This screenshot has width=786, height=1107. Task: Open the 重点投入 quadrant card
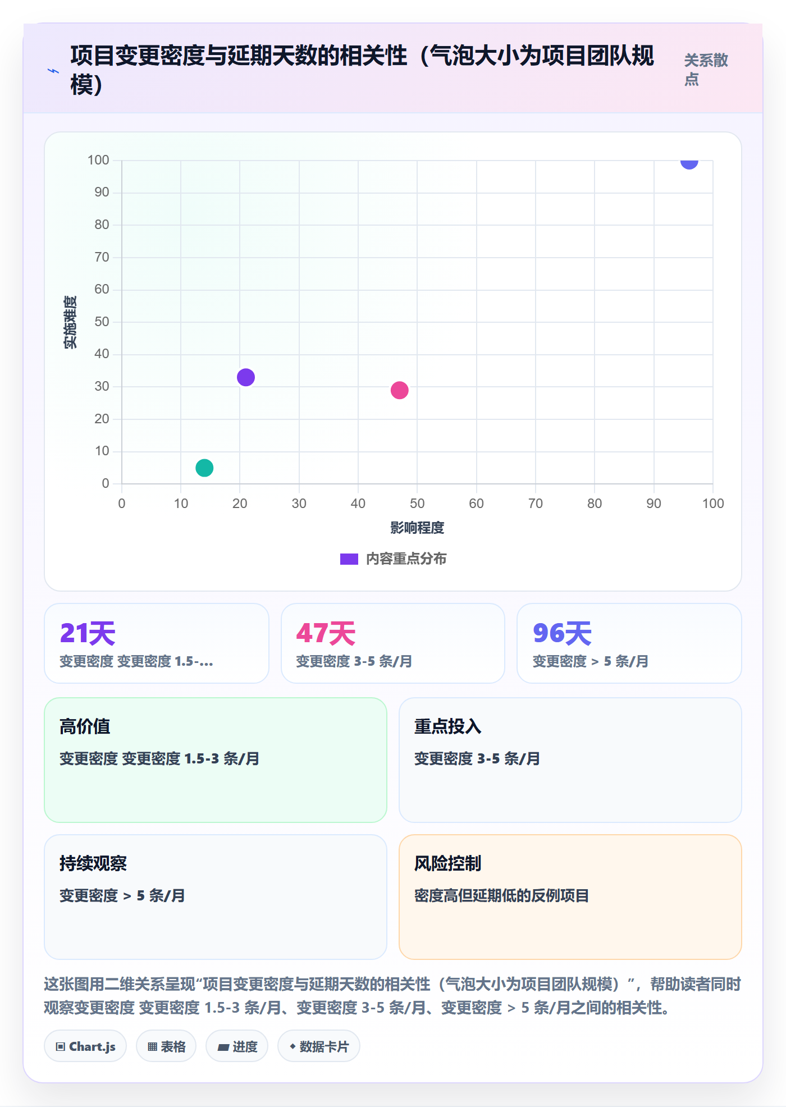[x=570, y=760]
